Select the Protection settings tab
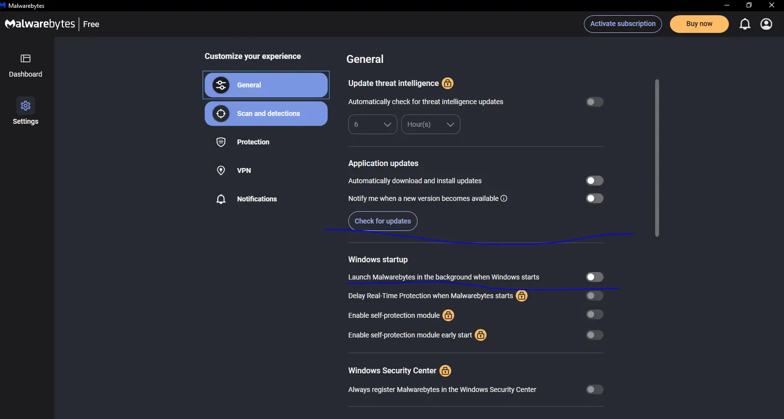The width and height of the screenshot is (784, 419). (266, 142)
